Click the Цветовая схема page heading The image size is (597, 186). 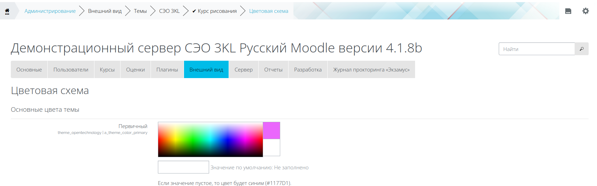[x=50, y=91]
